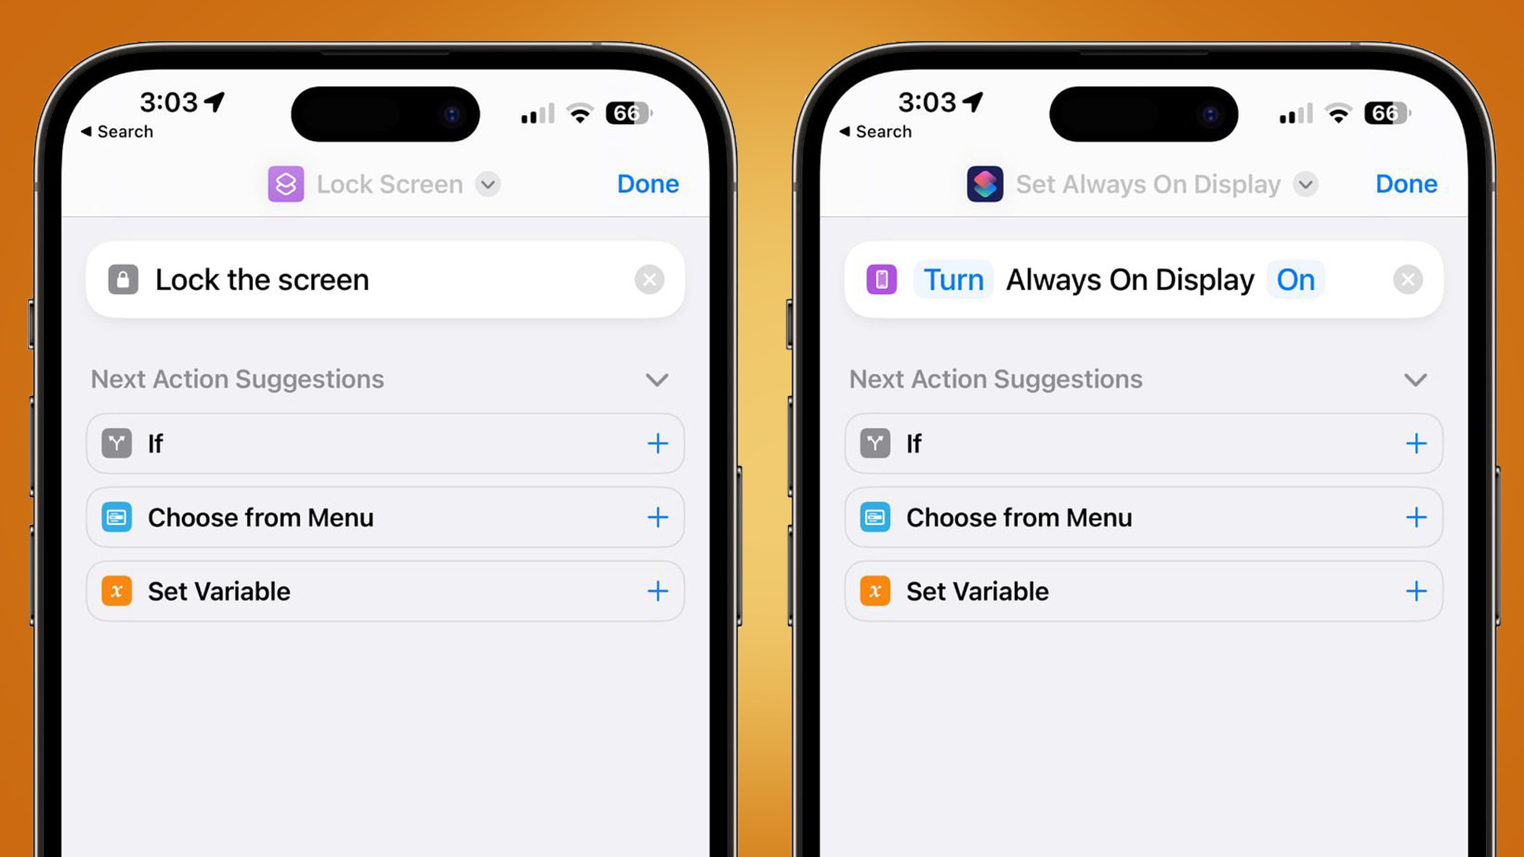Click the Set Variable icon on right screen
This screenshot has height=857, width=1524.
click(x=874, y=591)
